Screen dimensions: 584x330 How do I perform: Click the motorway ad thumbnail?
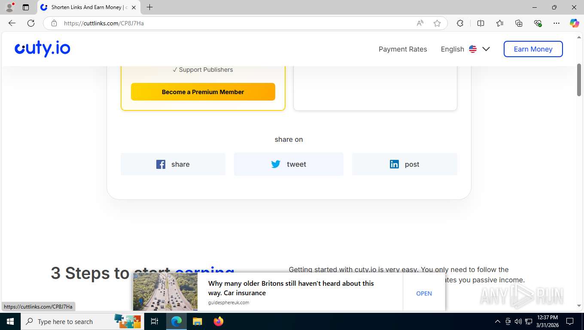[x=165, y=292]
